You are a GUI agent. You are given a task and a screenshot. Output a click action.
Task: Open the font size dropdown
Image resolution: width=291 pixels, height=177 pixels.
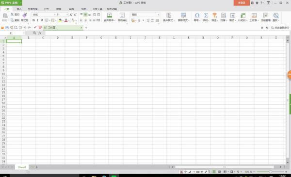coord(67,15)
